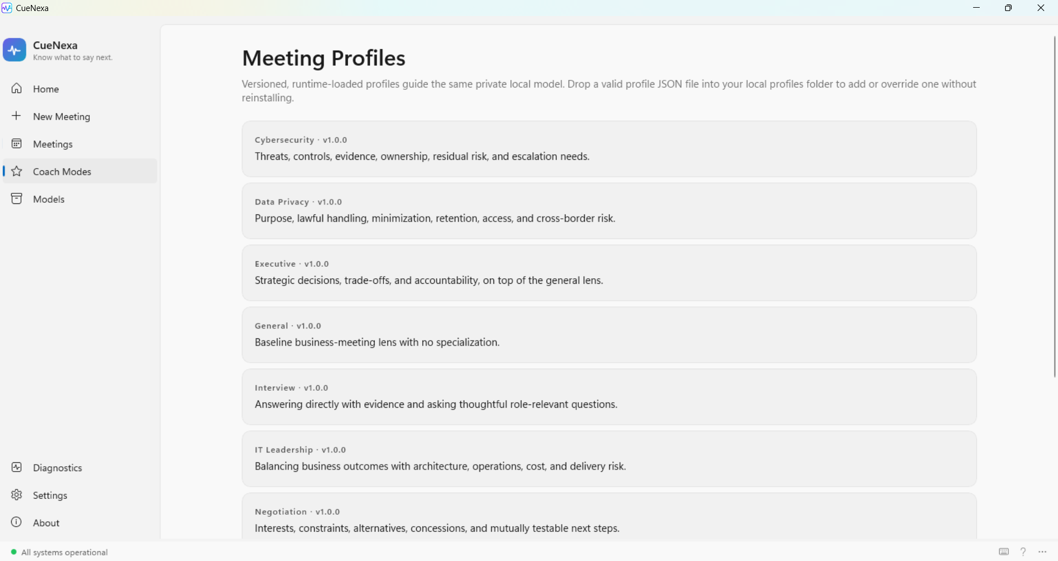Open the Meetings calendar icon
This screenshot has width=1058, height=561.
click(x=17, y=144)
